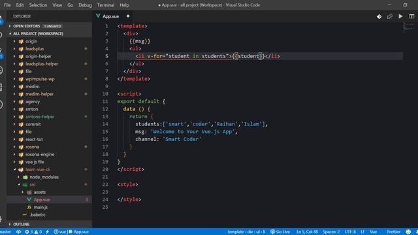Open the Terminal menu

[106, 5]
